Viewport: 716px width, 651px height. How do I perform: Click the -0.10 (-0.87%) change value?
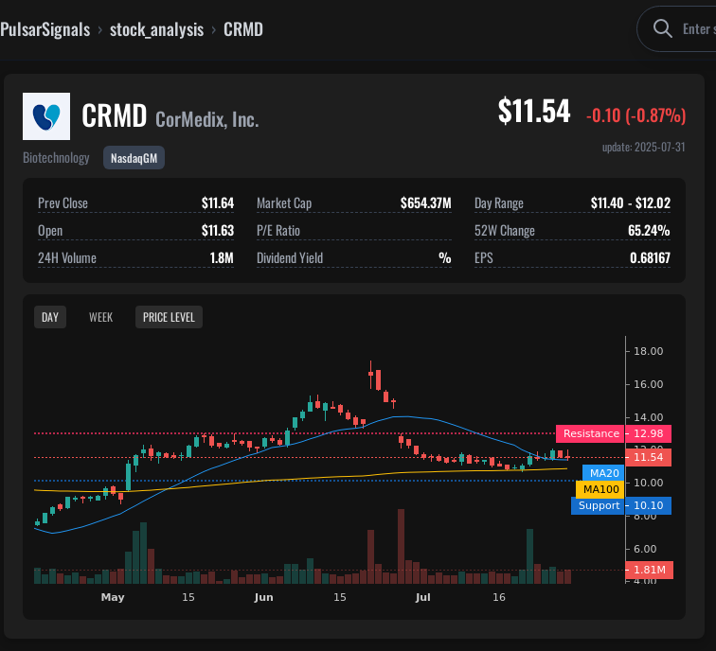pos(635,115)
